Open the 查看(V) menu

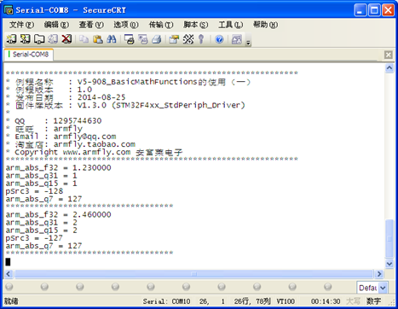click(91, 25)
